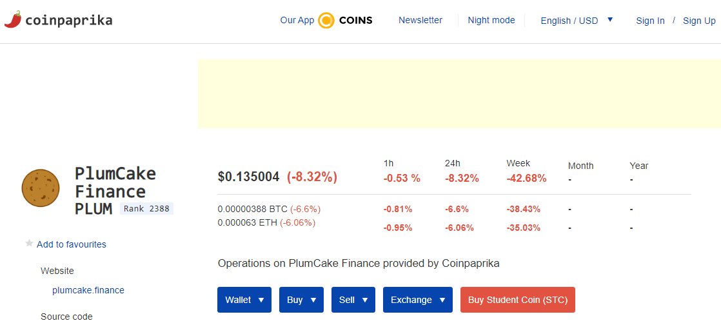
Task: Click the yellow advertisement banner
Action: click(459, 94)
